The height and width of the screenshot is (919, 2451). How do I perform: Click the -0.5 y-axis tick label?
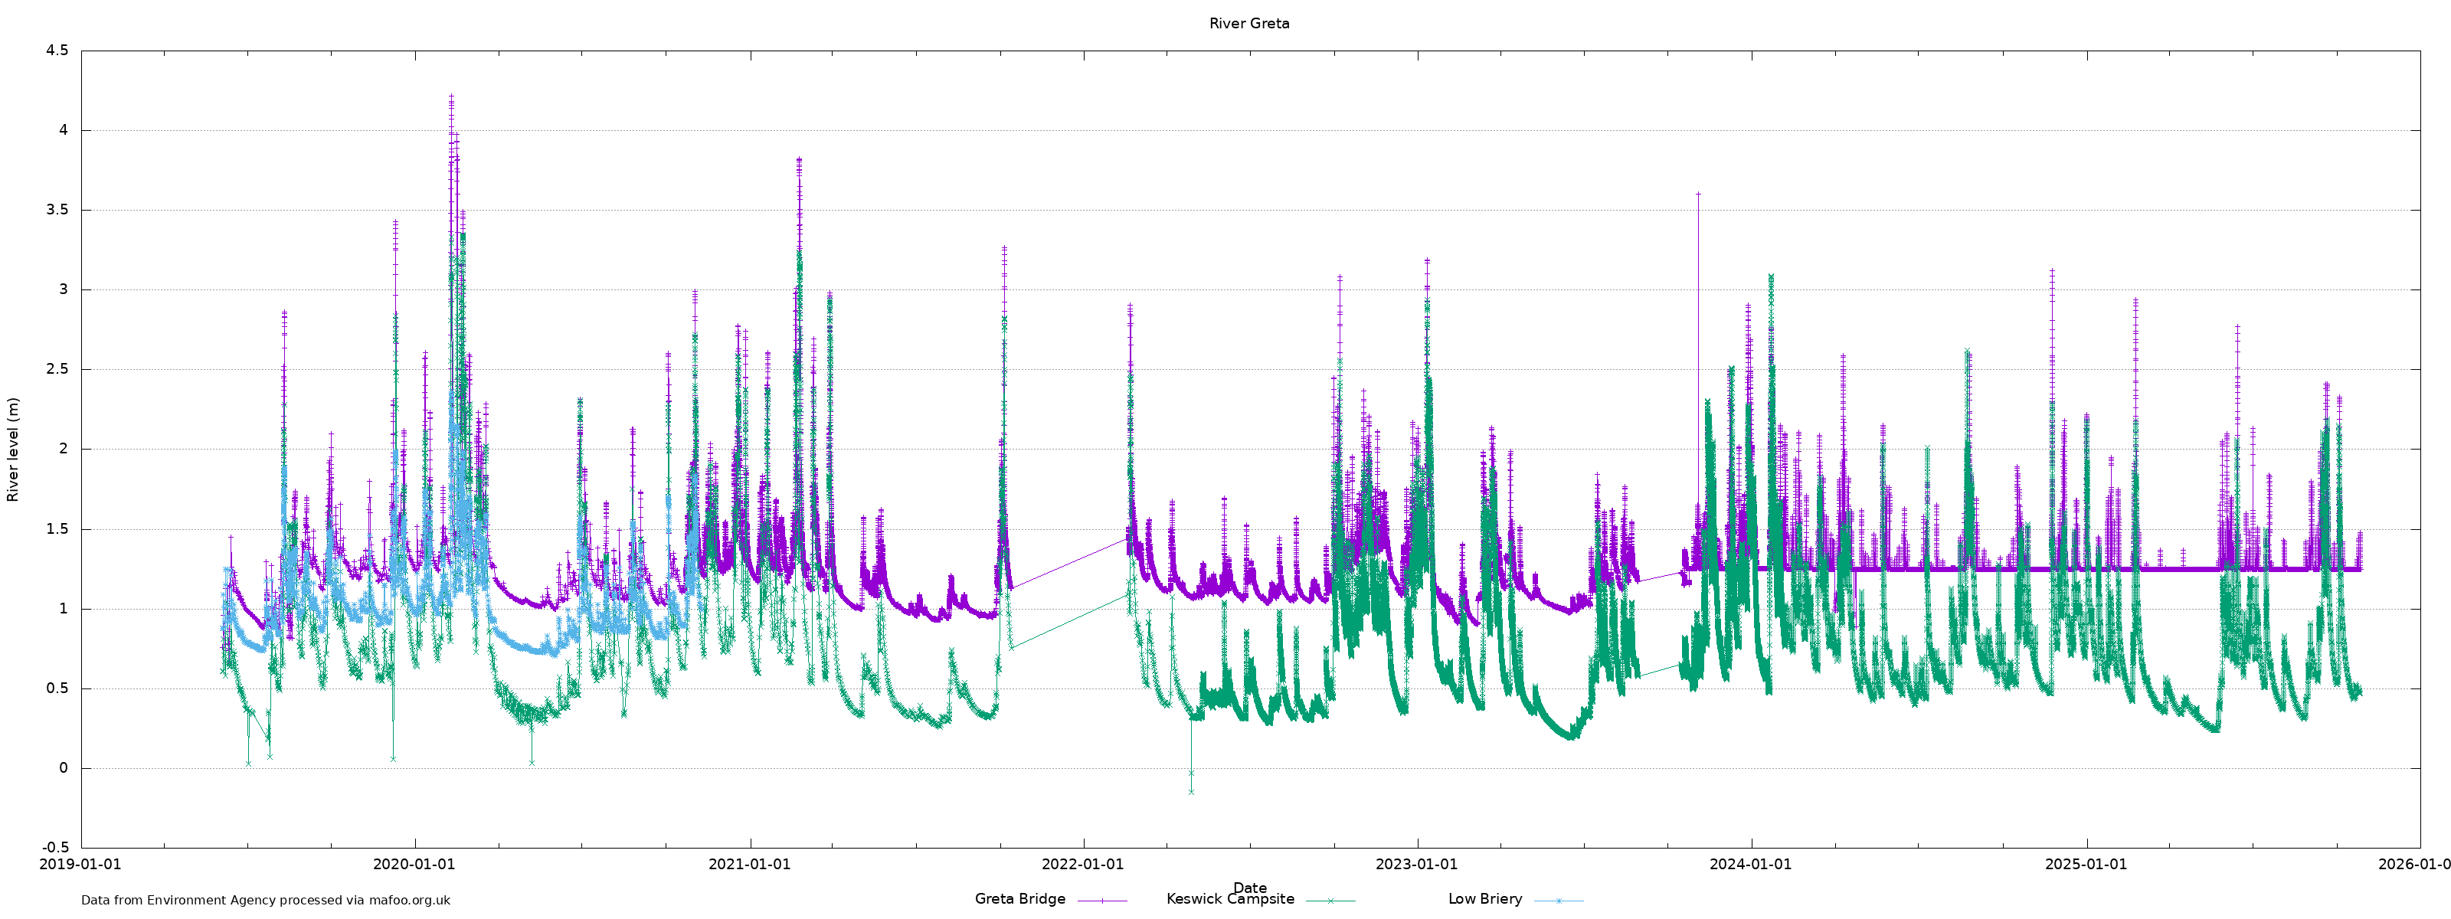[55, 848]
